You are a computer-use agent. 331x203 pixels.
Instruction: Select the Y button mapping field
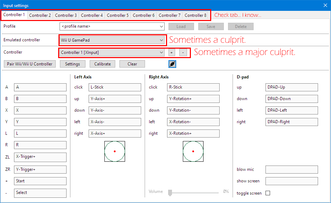coord(40,122)
